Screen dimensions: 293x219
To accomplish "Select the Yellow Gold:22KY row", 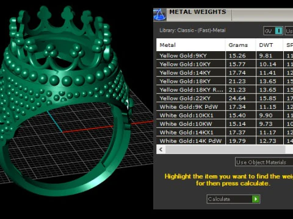I will point(225,98).
